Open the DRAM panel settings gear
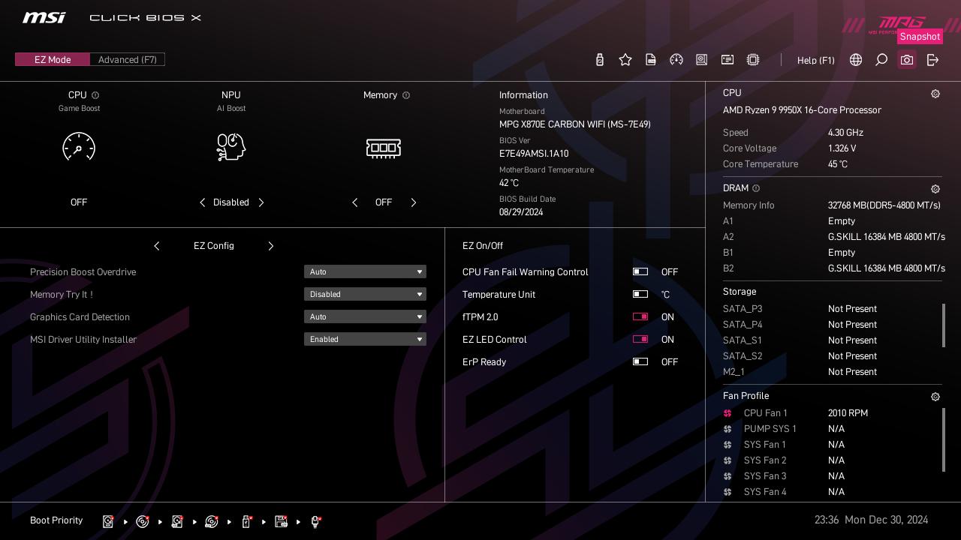 pos(935,189)
